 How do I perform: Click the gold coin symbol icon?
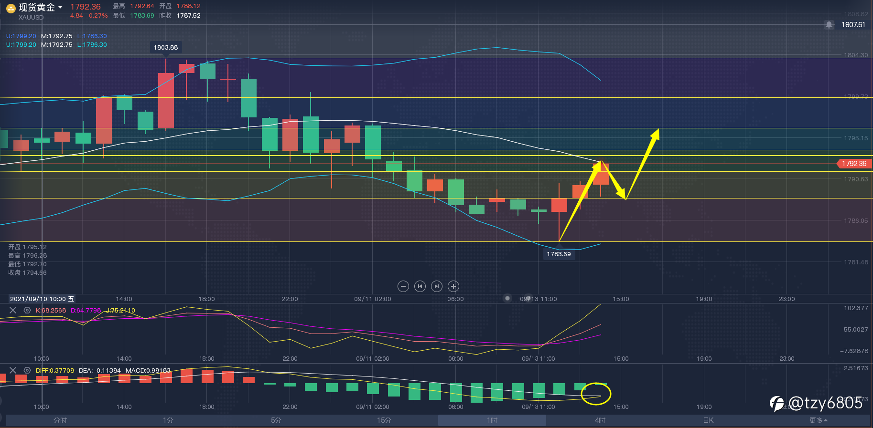[x=11, y=8]
